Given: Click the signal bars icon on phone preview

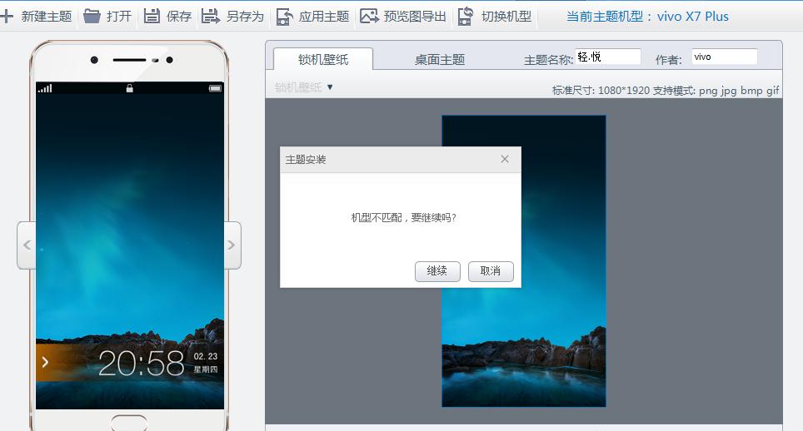Looking at the screenshot, I should click(x=45, y=88).
